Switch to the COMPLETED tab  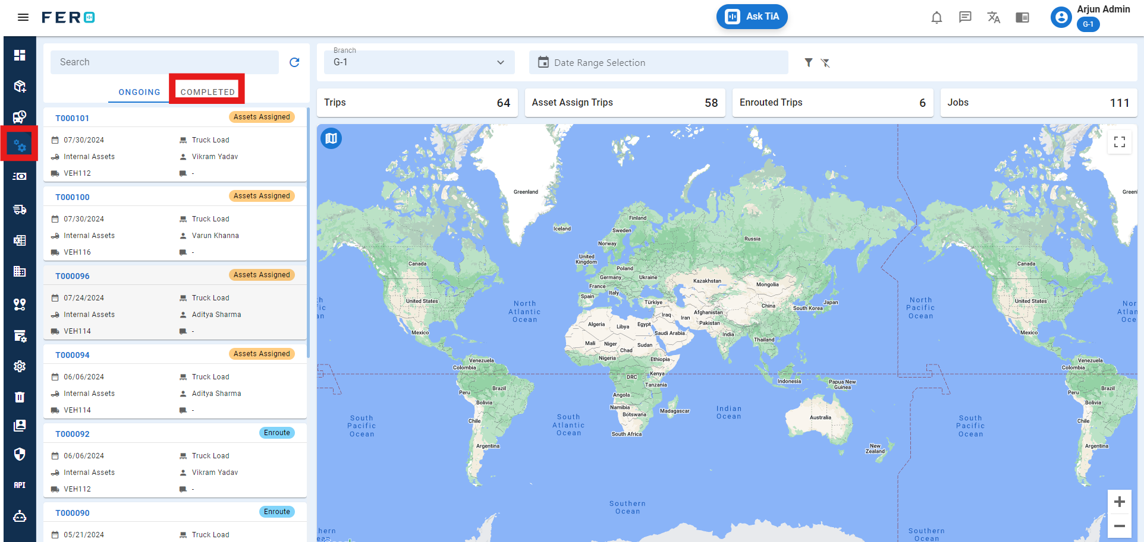point(208,92)
